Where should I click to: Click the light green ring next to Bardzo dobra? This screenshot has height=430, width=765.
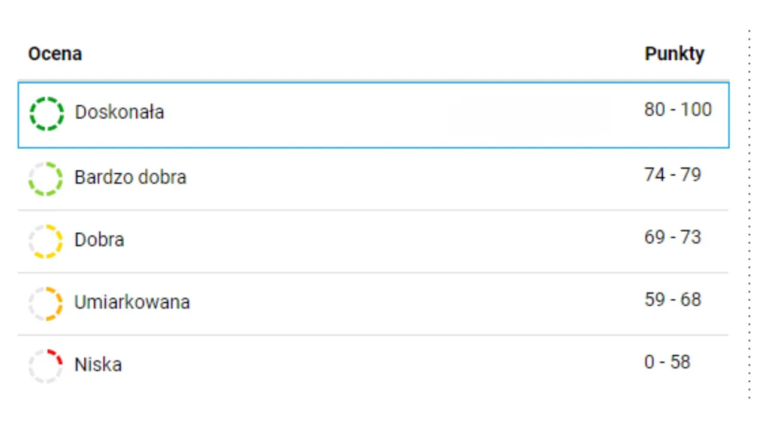coord(45,179)
